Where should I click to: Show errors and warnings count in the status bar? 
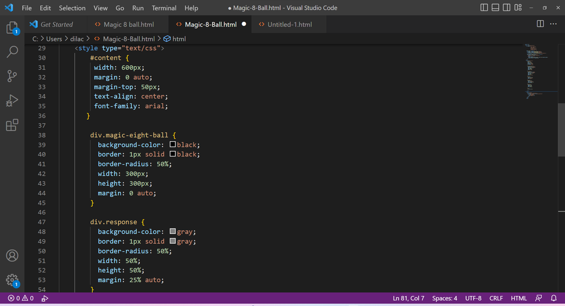click(x=21, y=298)
